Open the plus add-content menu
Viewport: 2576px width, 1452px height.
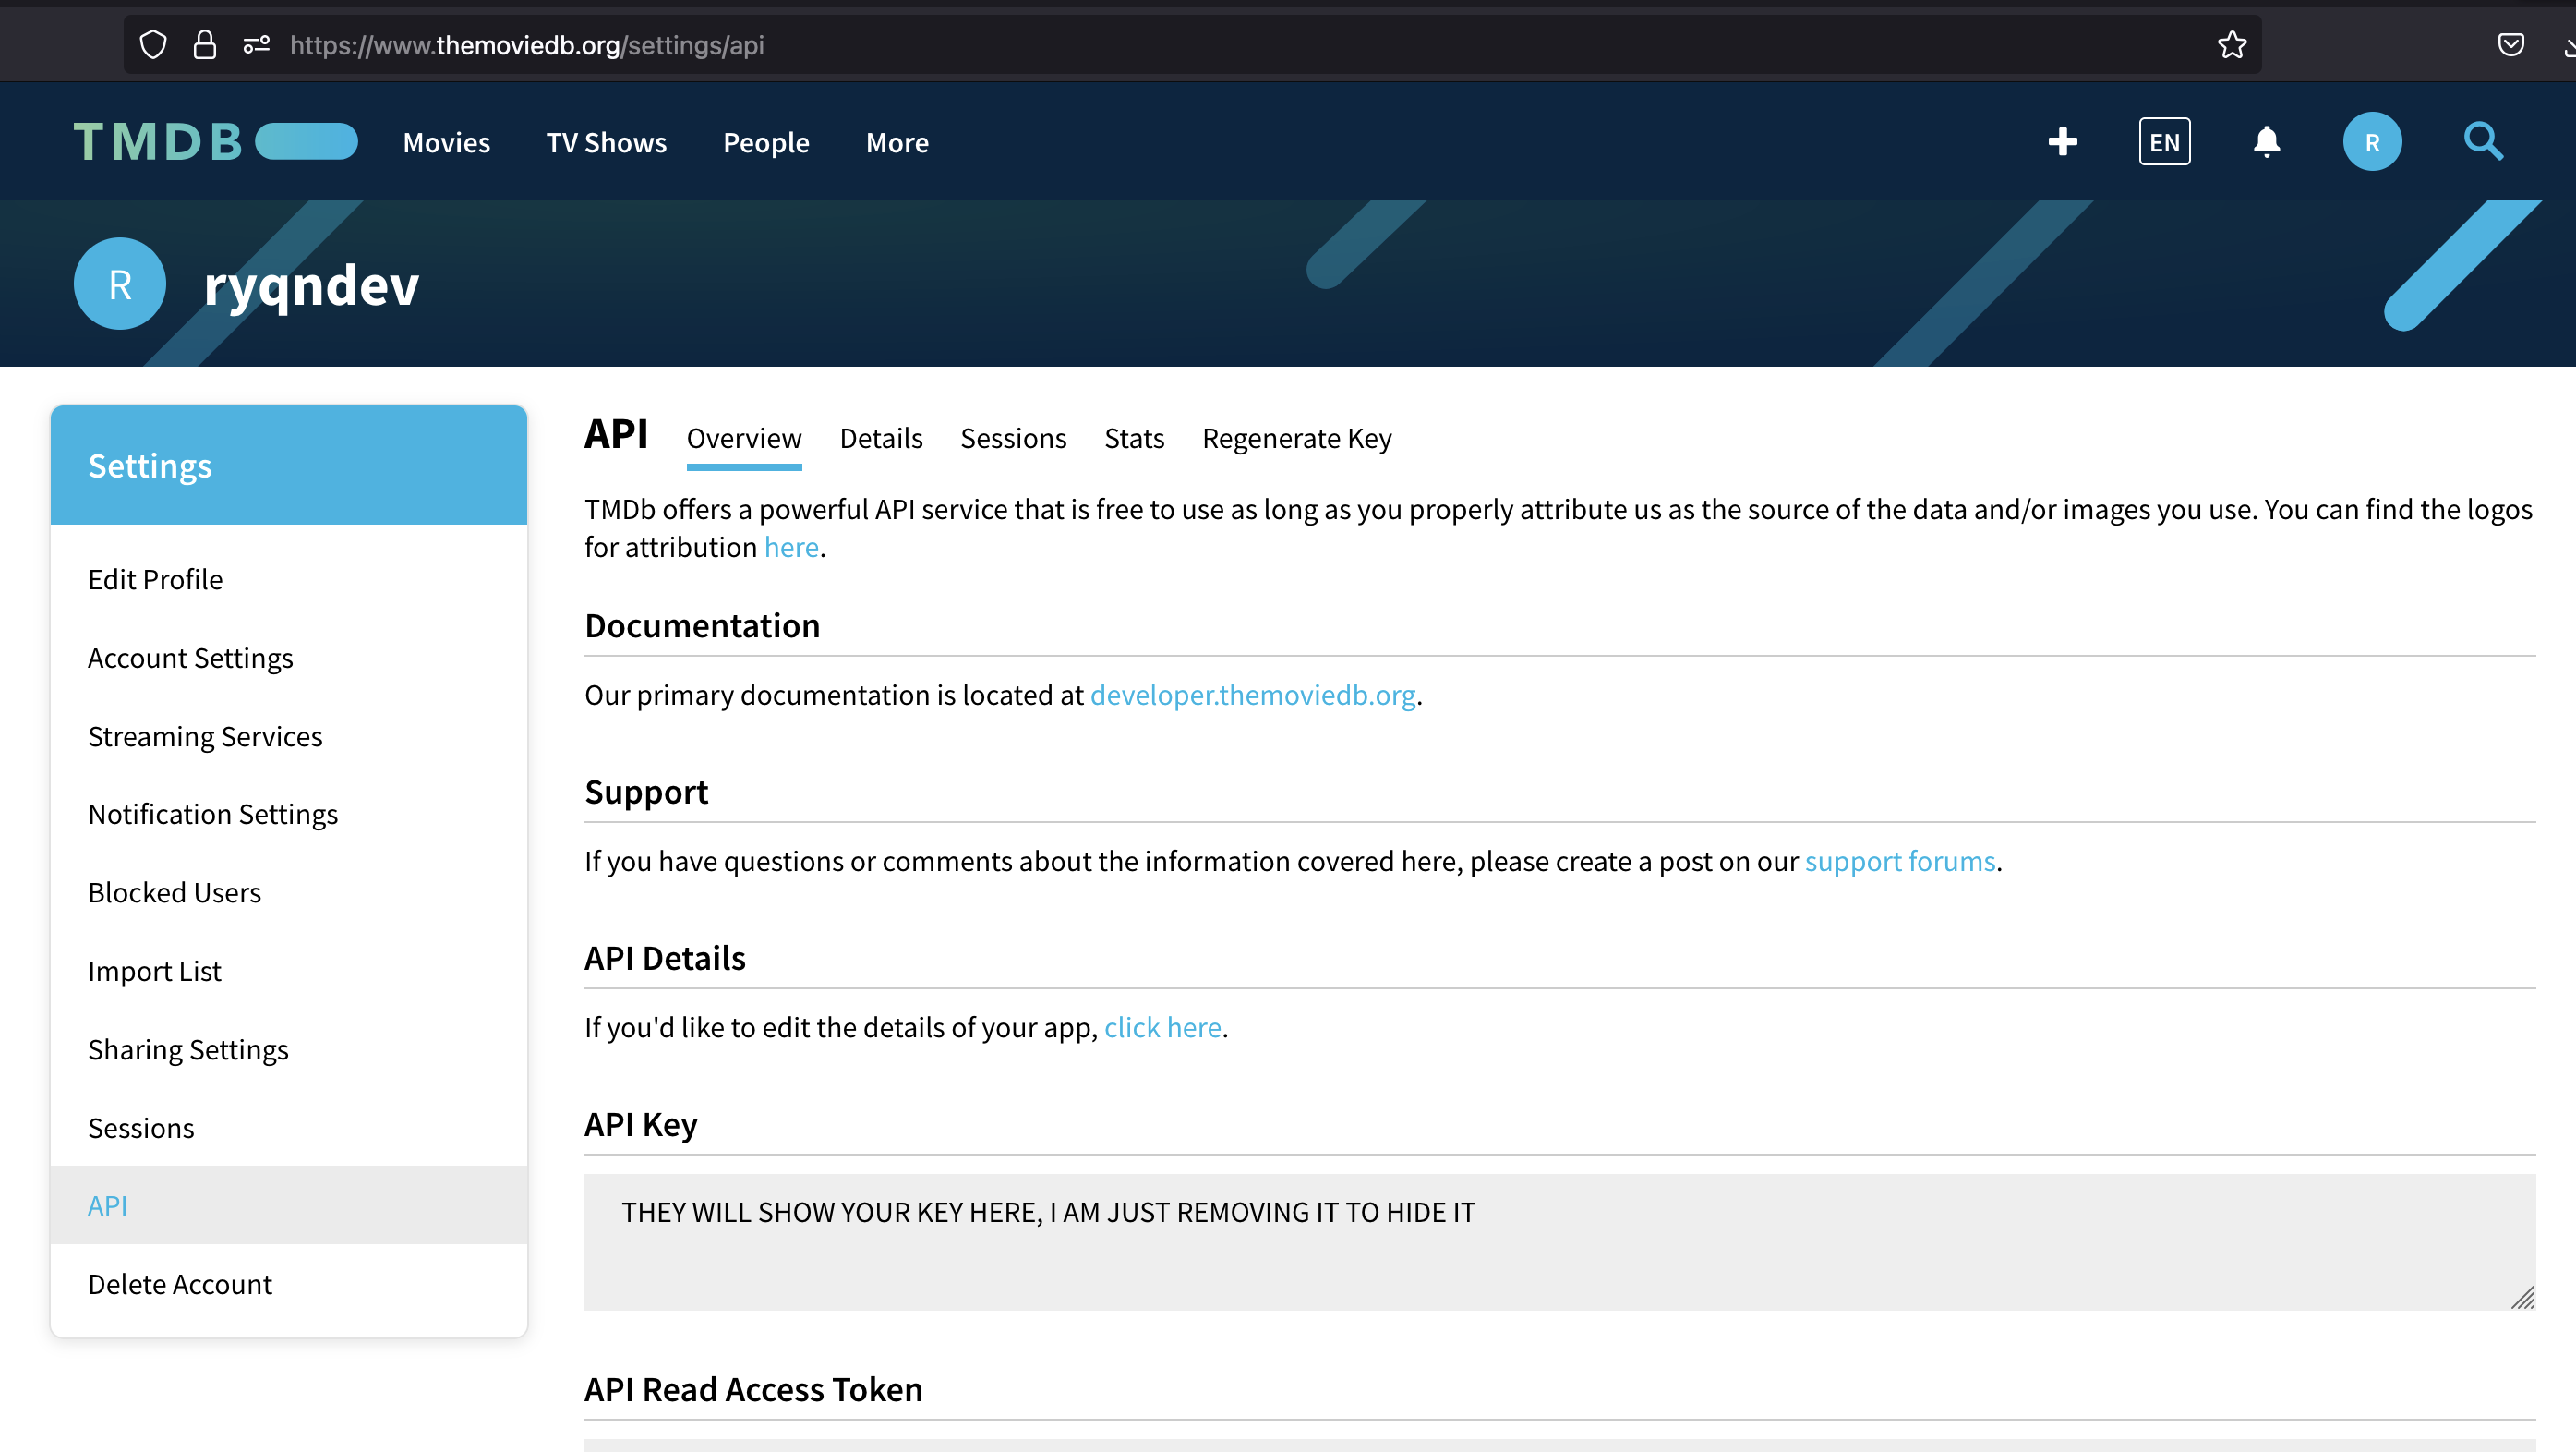[x=2062, y=141]
